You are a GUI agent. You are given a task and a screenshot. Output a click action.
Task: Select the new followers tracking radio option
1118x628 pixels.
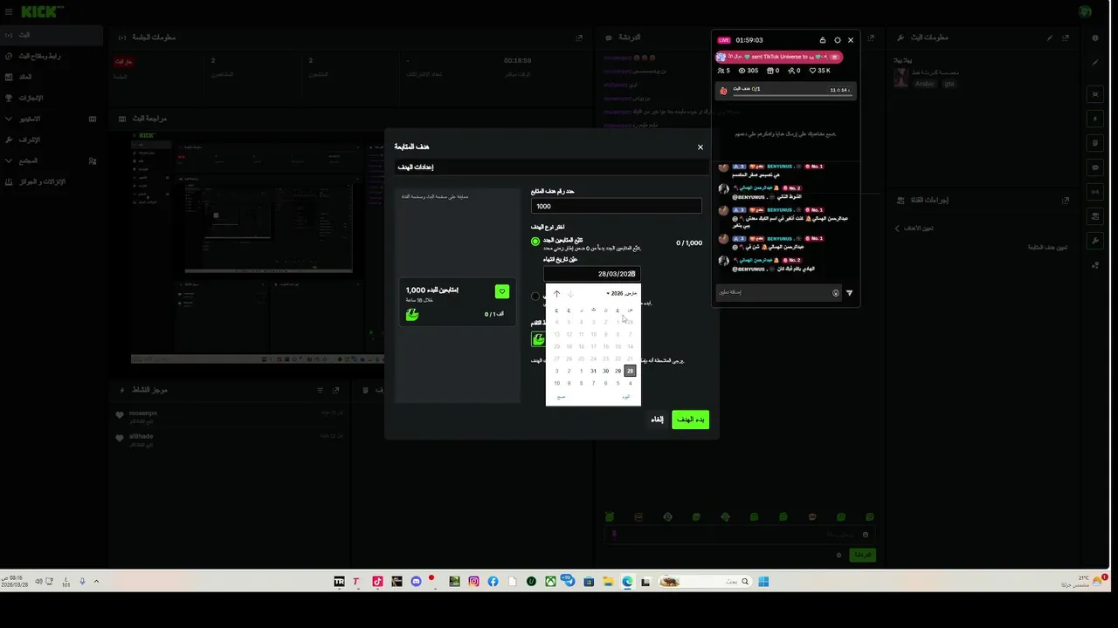tap(535, 242)
